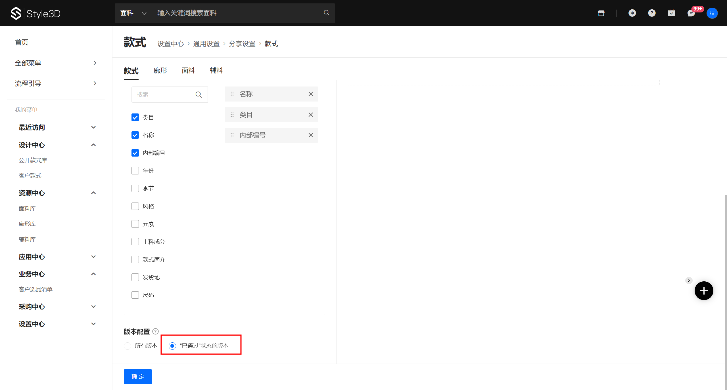Screen dimensions: 727x390
Task: Open the 面料 search category dropdown
Action: point(133,13)
